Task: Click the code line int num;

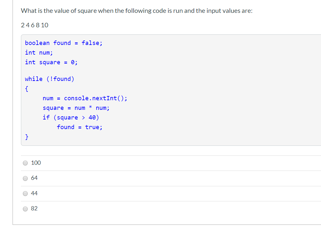Action: click(39, 53)
